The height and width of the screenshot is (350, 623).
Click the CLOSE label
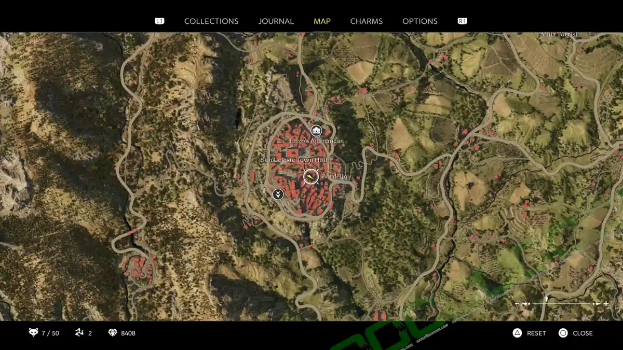583,333
